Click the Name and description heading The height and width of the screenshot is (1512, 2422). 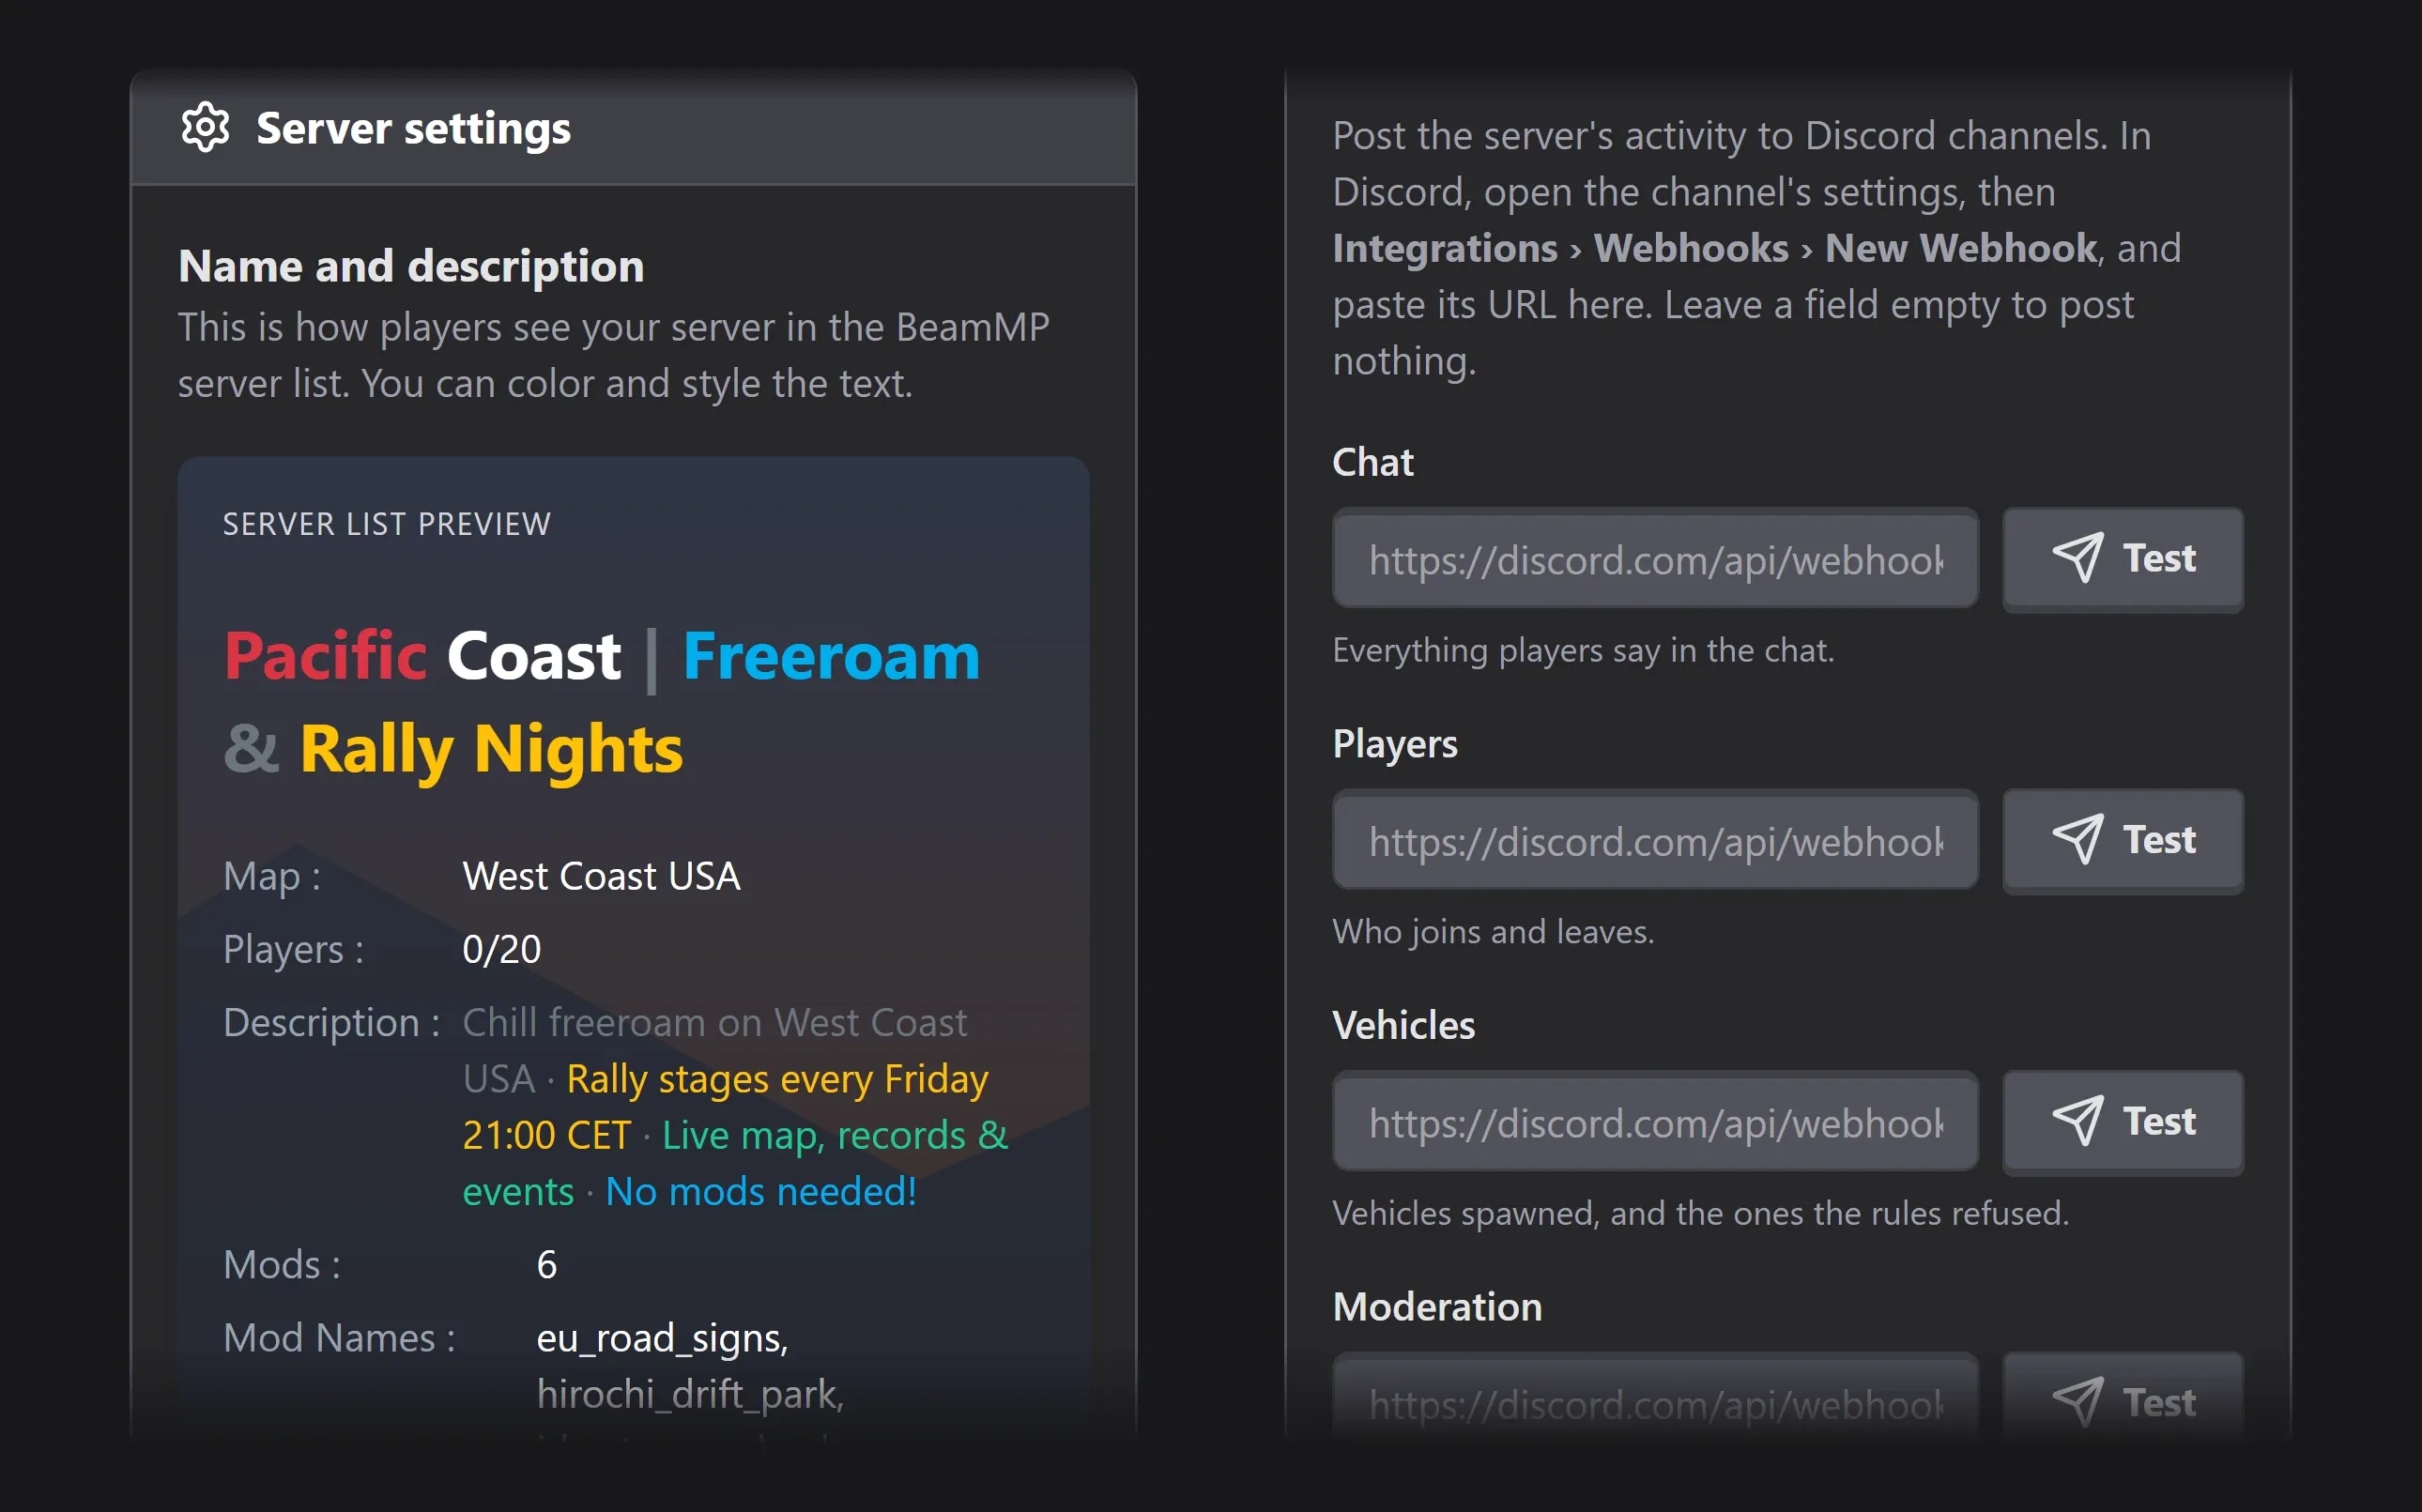[x=411, y=266]
